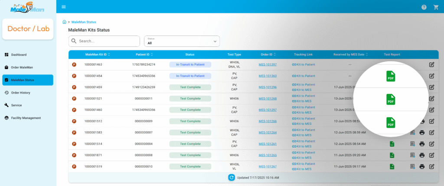The height and width of the screenshot is (186, 444).
Task: Click the refresh icon beside Updated timestamp
Action: (232, 177)
